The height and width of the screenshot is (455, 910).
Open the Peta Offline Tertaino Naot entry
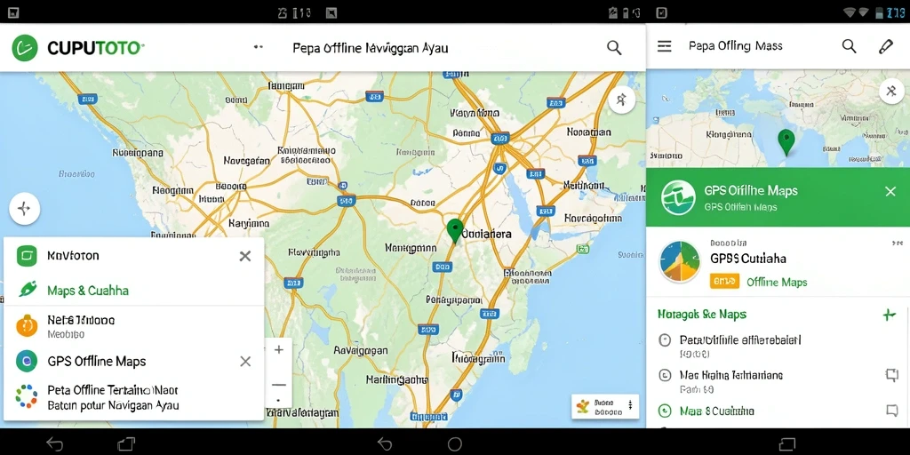click(x=113, y=397)
